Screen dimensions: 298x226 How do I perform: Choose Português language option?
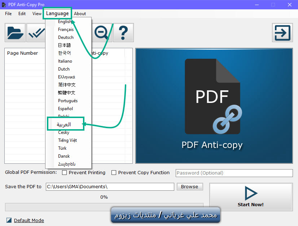69,101
